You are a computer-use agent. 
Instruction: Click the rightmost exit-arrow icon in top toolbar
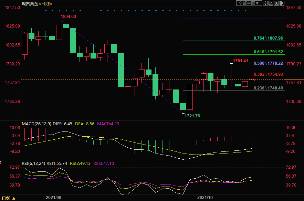coord(282,3)
